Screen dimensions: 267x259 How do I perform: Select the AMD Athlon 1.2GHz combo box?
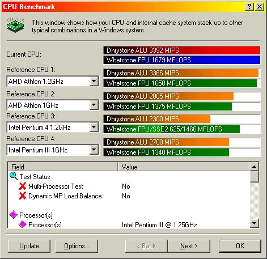(53, 82)
